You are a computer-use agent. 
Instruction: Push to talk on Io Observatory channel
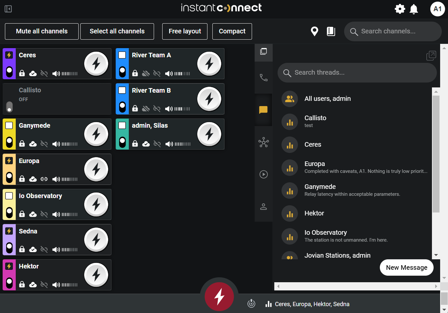click(x=96, y=205)
